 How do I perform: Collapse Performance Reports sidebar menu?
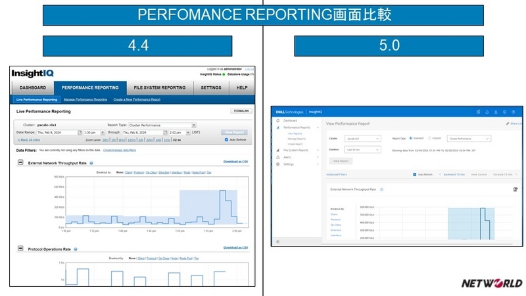318,128
